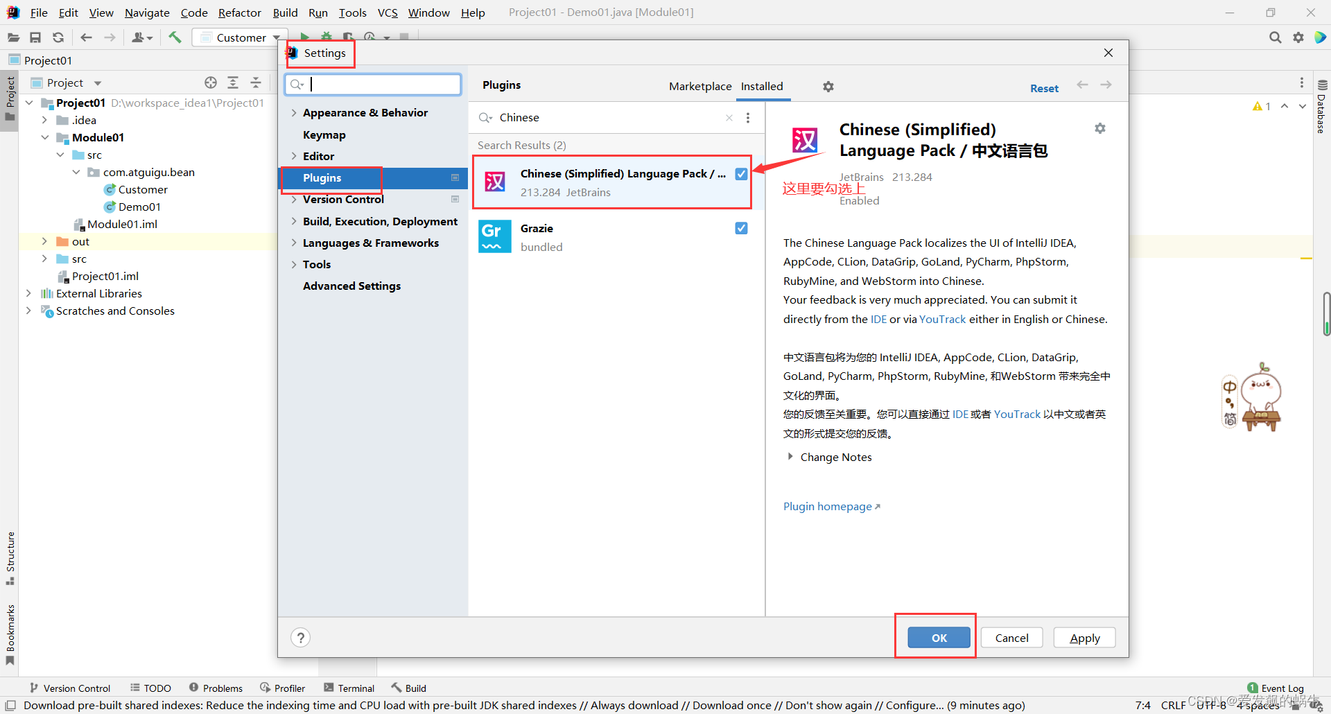
Task: Expand Version Control settings section
Action: coord(294,200)
